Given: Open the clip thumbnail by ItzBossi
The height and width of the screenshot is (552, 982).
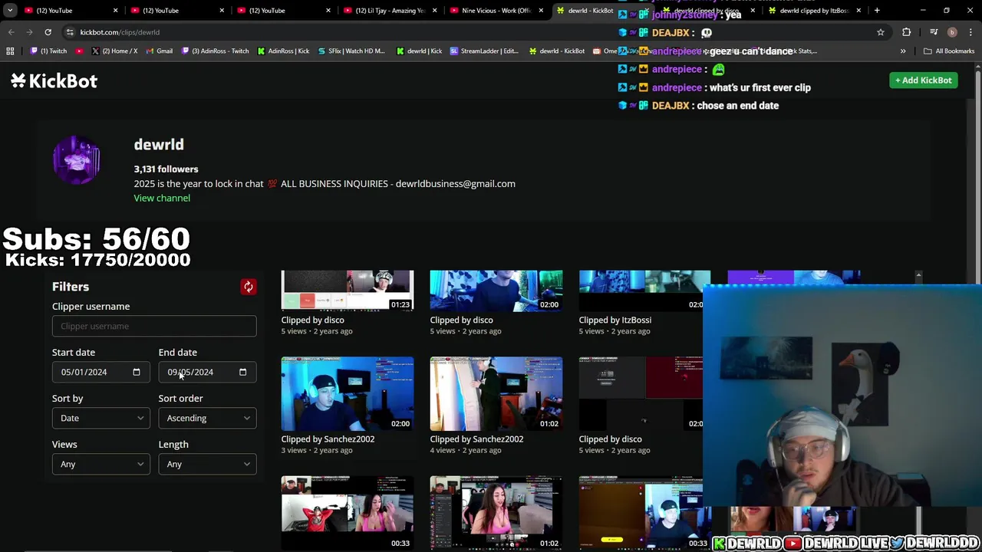Looking at the screenshot, I should tap(644, 291).
